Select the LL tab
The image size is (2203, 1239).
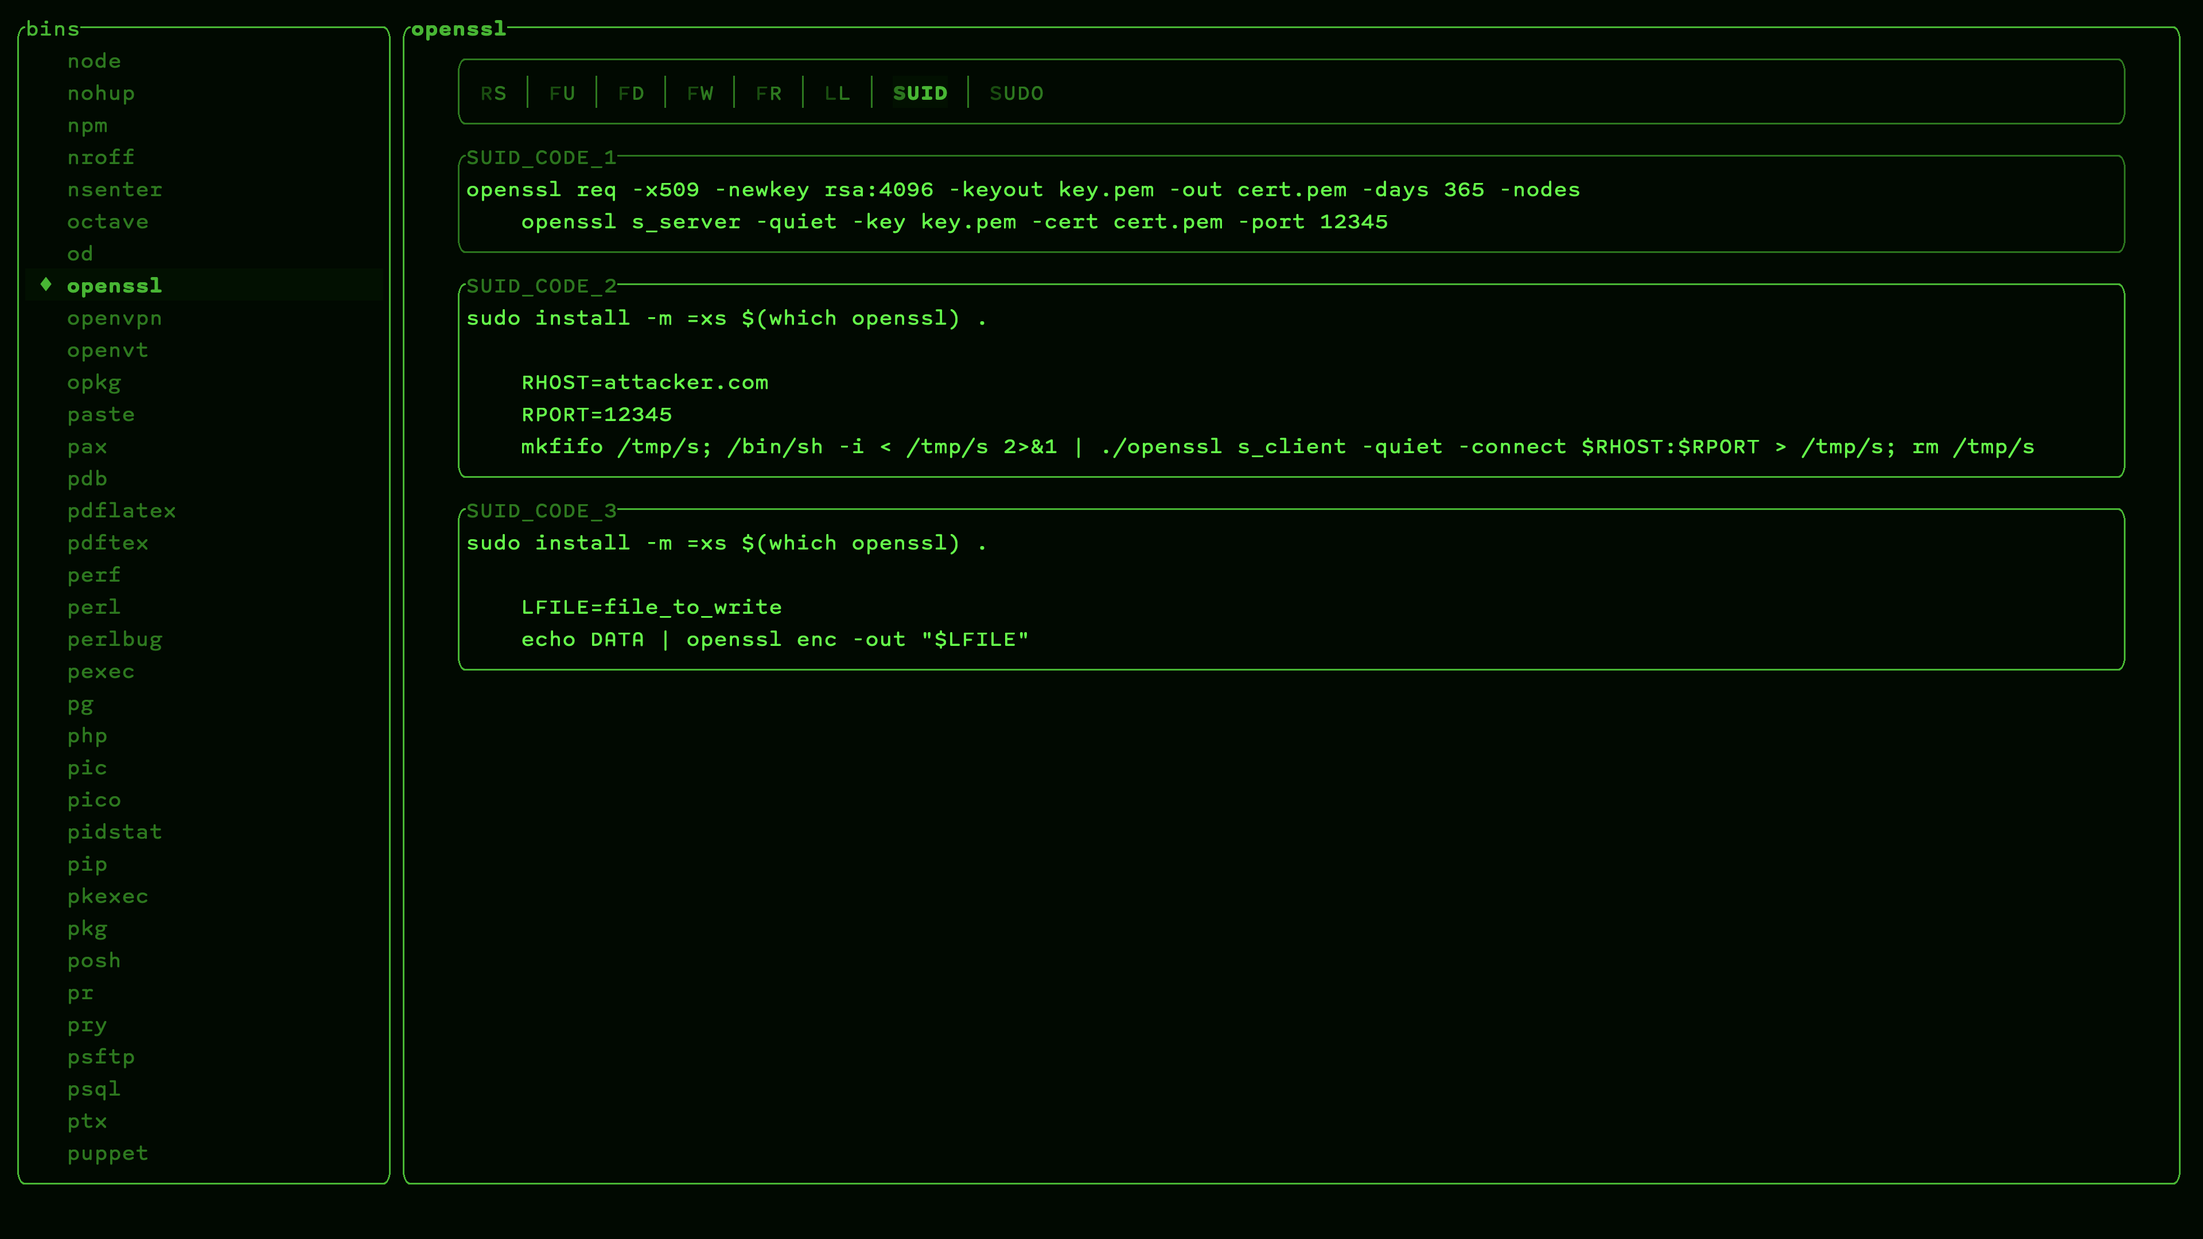tap(837, 93)
